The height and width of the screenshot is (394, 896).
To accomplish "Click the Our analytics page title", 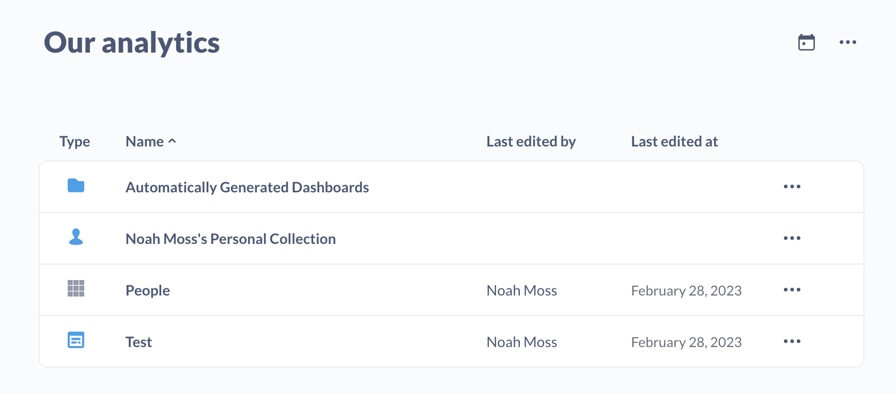I will click(x=131, y=43).
